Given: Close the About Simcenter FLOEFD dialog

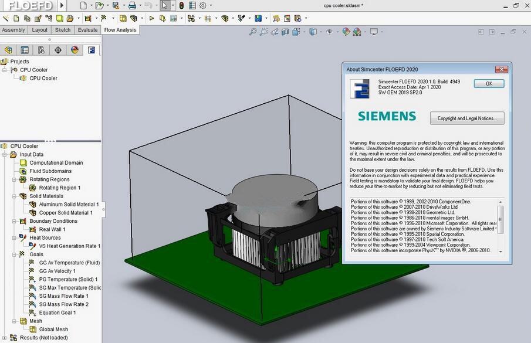Looking at the screenshot, I should (501, 69).
